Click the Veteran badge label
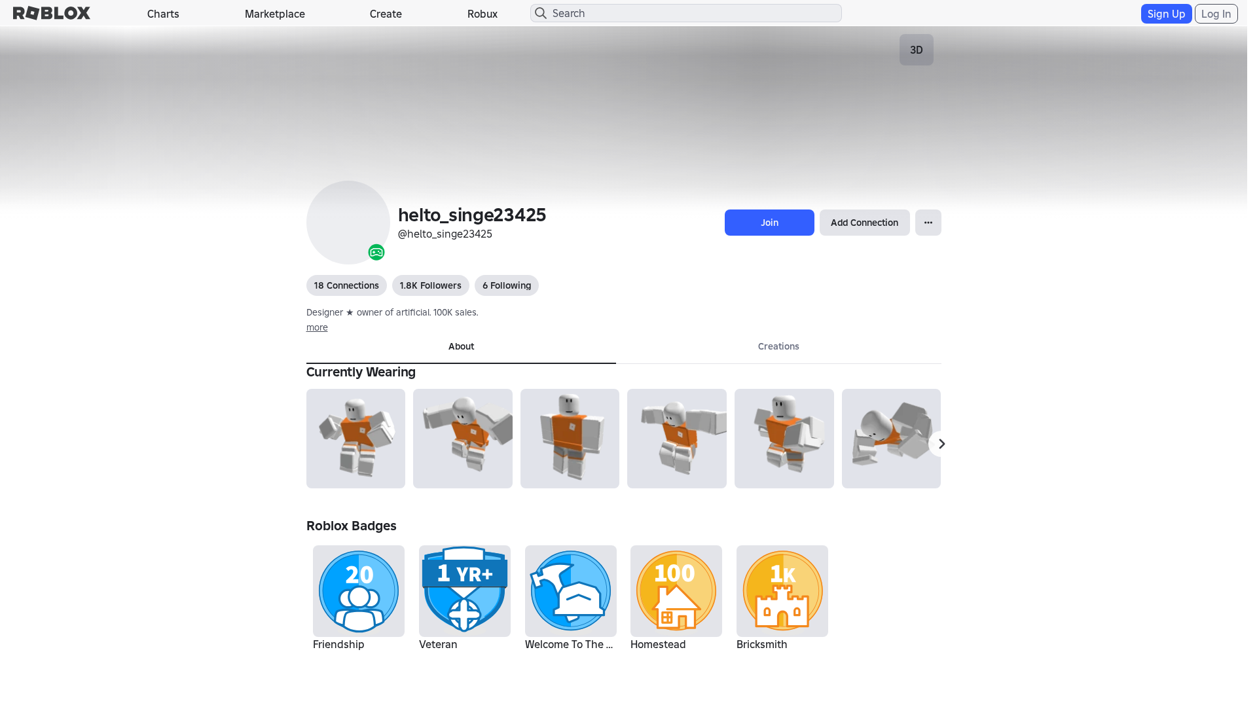The width and height of the screenshot is (1257, 707). click(x=438, y=644)
